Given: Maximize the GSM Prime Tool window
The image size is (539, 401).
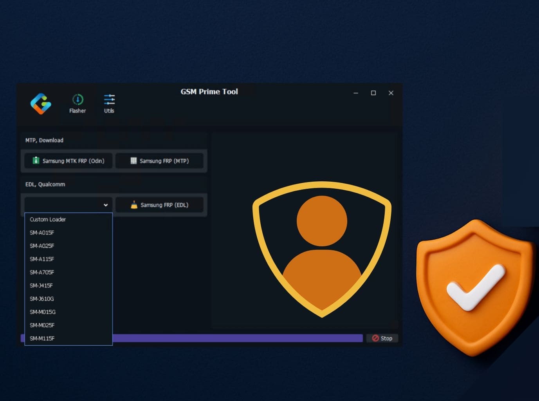Looking at the screenshot, I should coord(373,93).
